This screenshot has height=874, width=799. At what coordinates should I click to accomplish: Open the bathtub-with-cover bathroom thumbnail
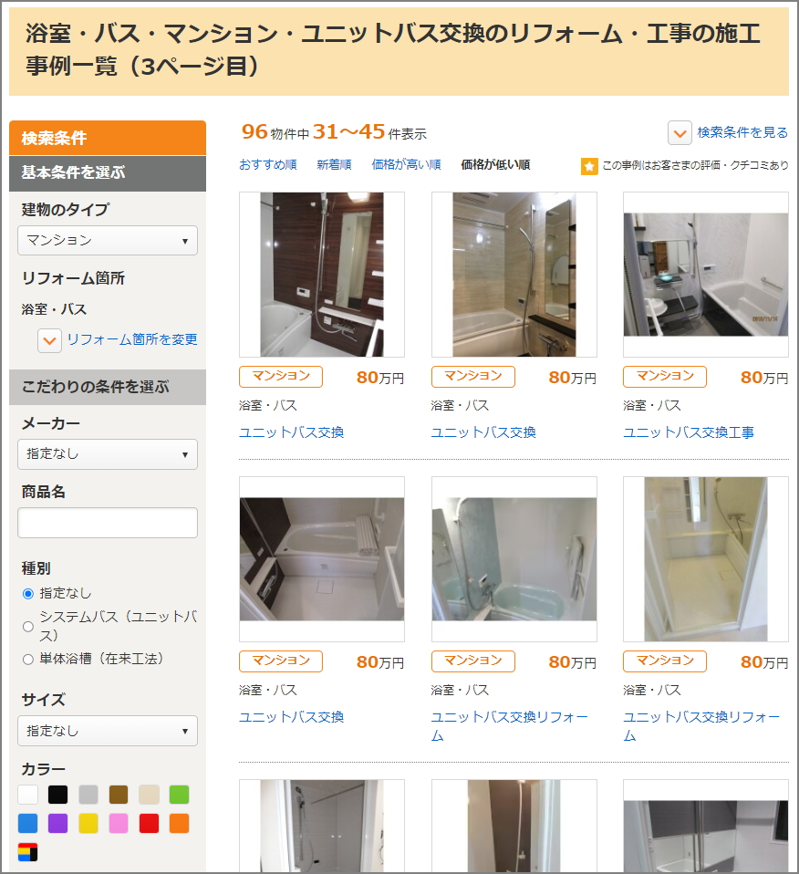pos(322,559)
